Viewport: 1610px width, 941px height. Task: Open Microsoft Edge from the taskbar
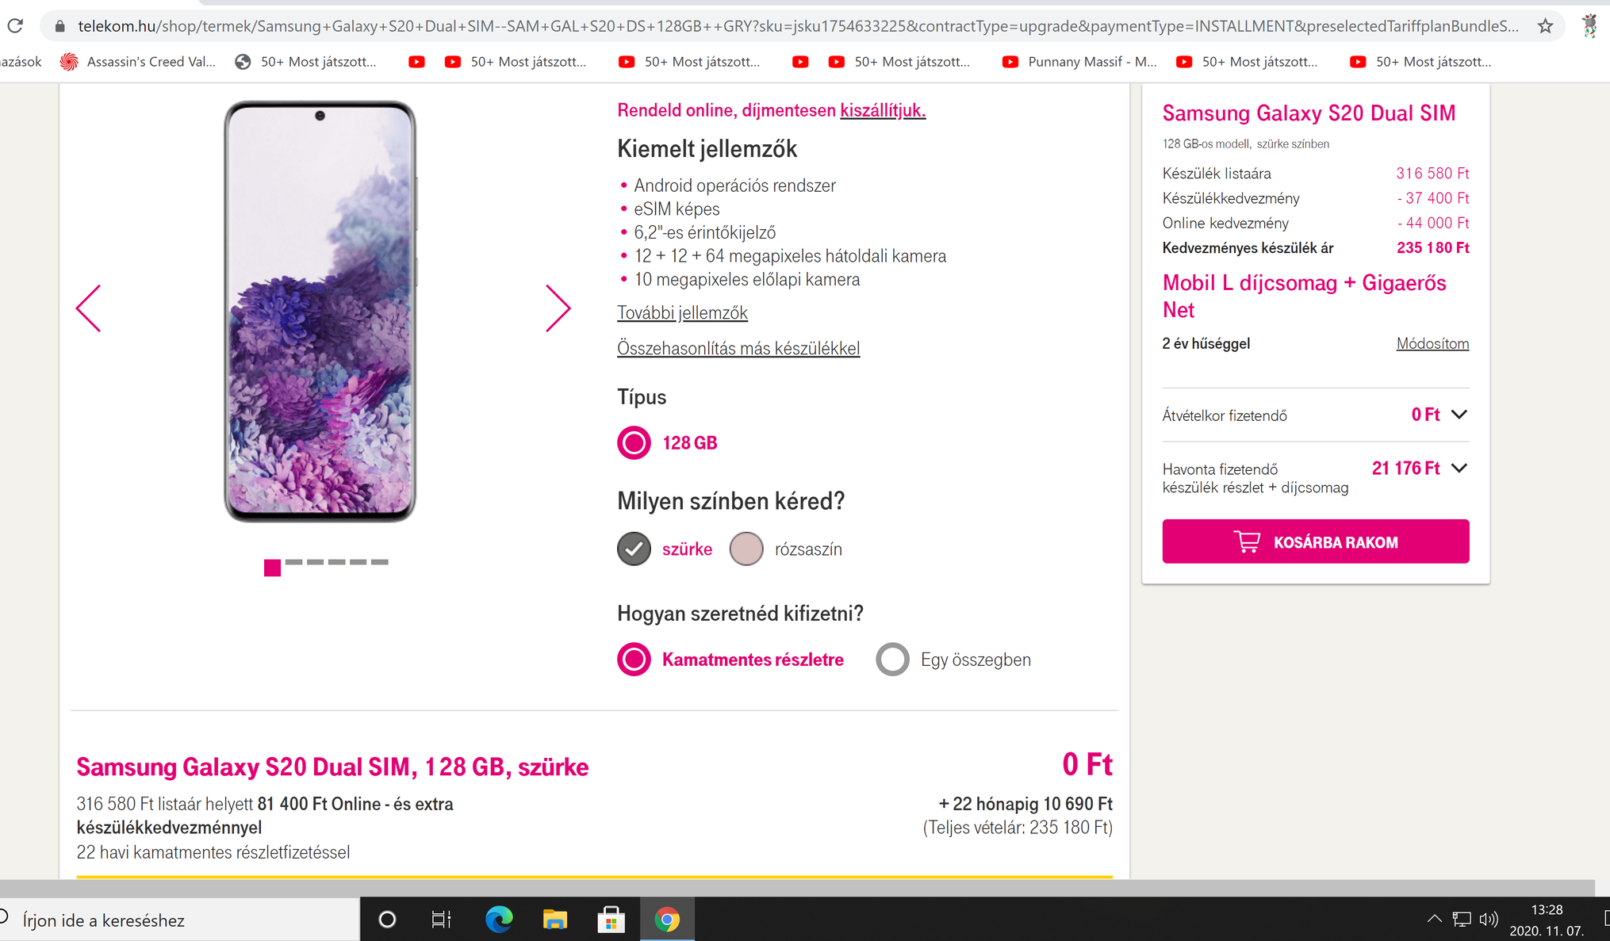(499, 920)
